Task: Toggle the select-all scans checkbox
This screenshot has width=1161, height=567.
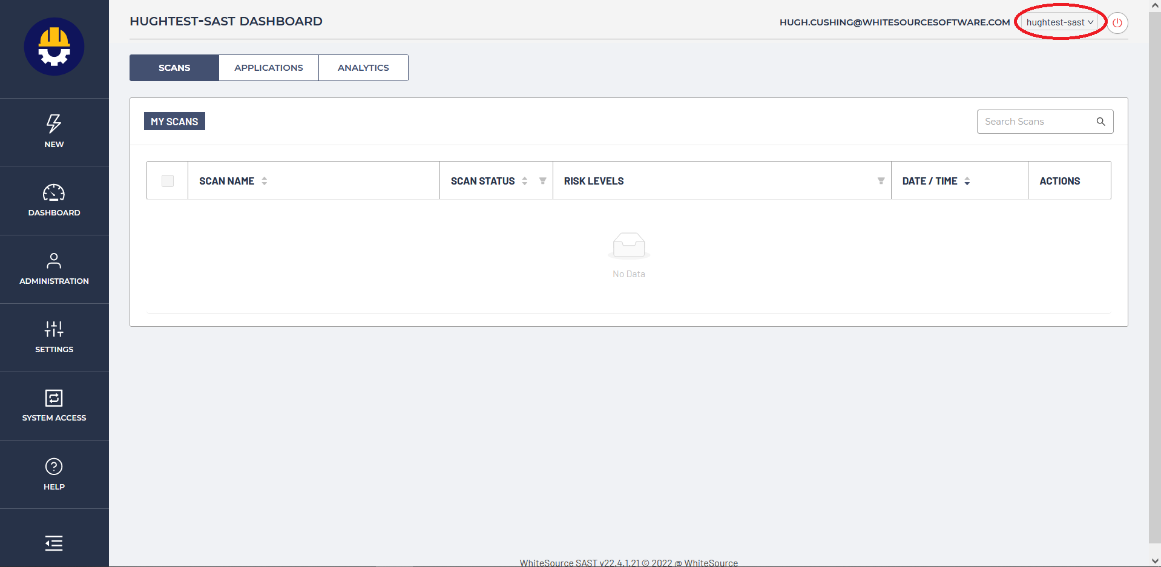Action: [x=168, y=181]
